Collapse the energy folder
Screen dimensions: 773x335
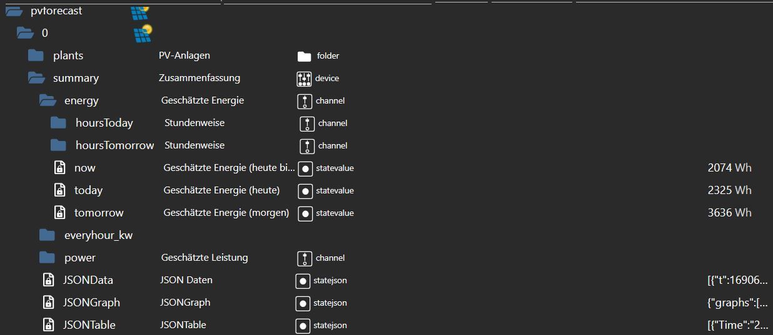point(48,100)
